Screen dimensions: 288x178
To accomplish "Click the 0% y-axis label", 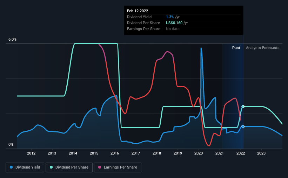I will pyautogui.click(x=11, y=145).
